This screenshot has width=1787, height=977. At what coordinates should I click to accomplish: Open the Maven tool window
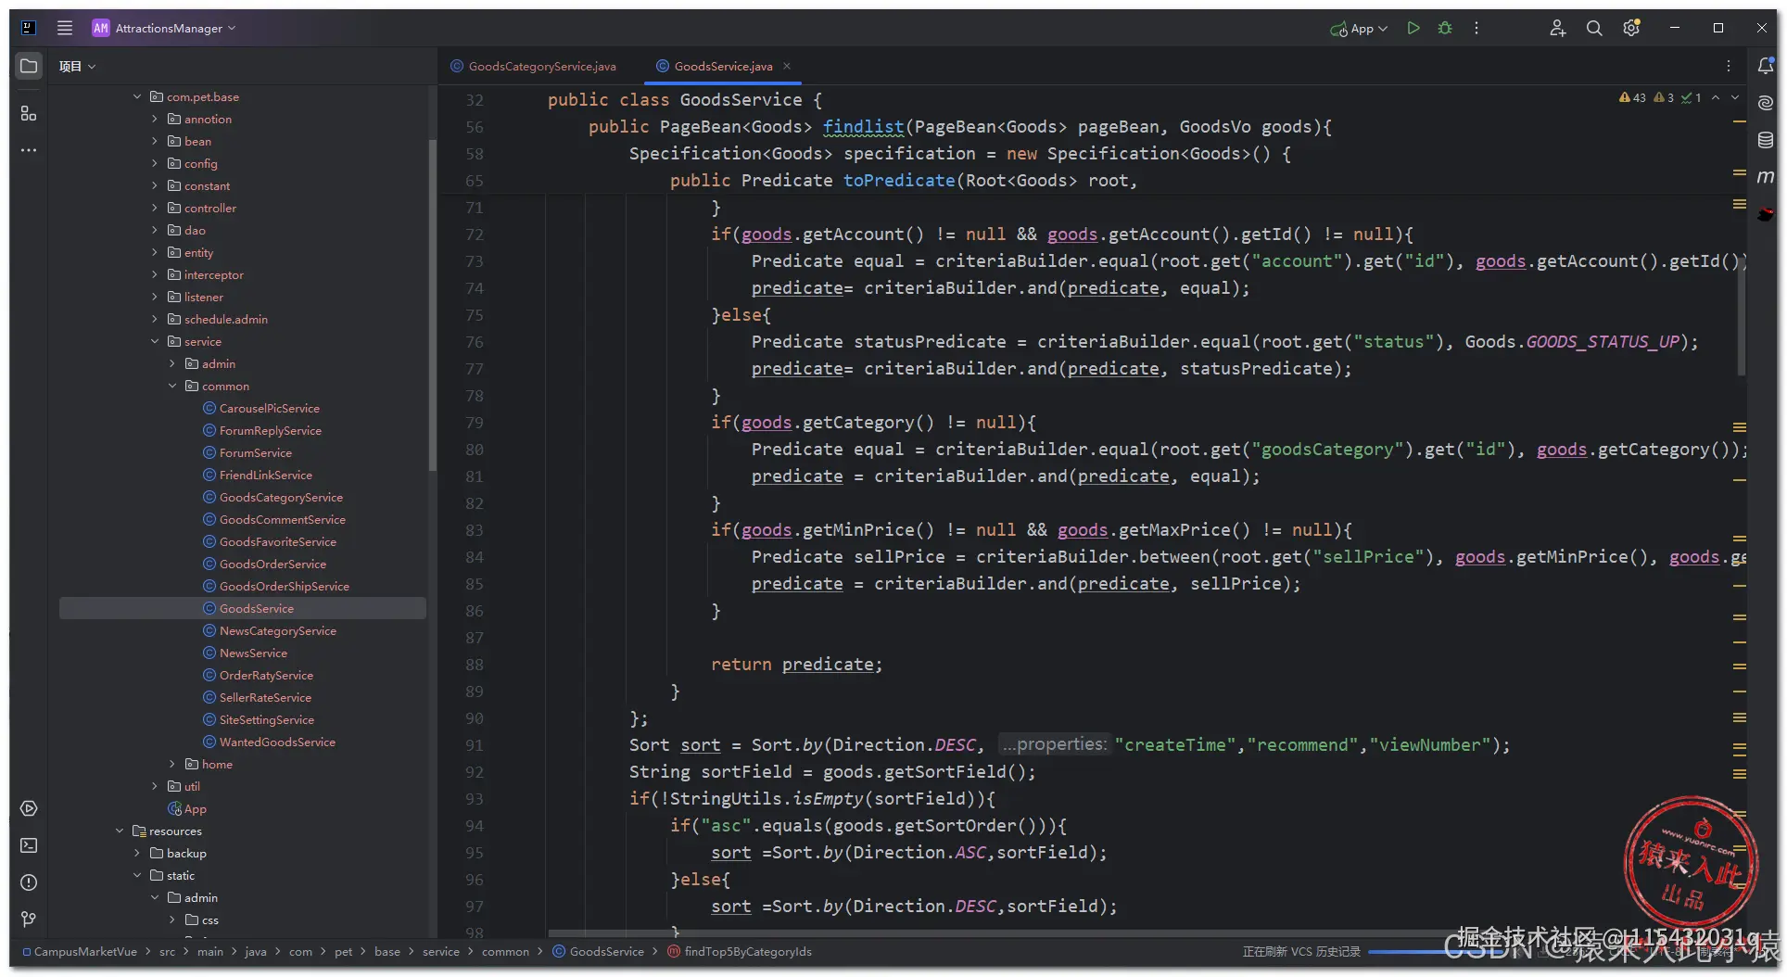[x=1766, y=177]
